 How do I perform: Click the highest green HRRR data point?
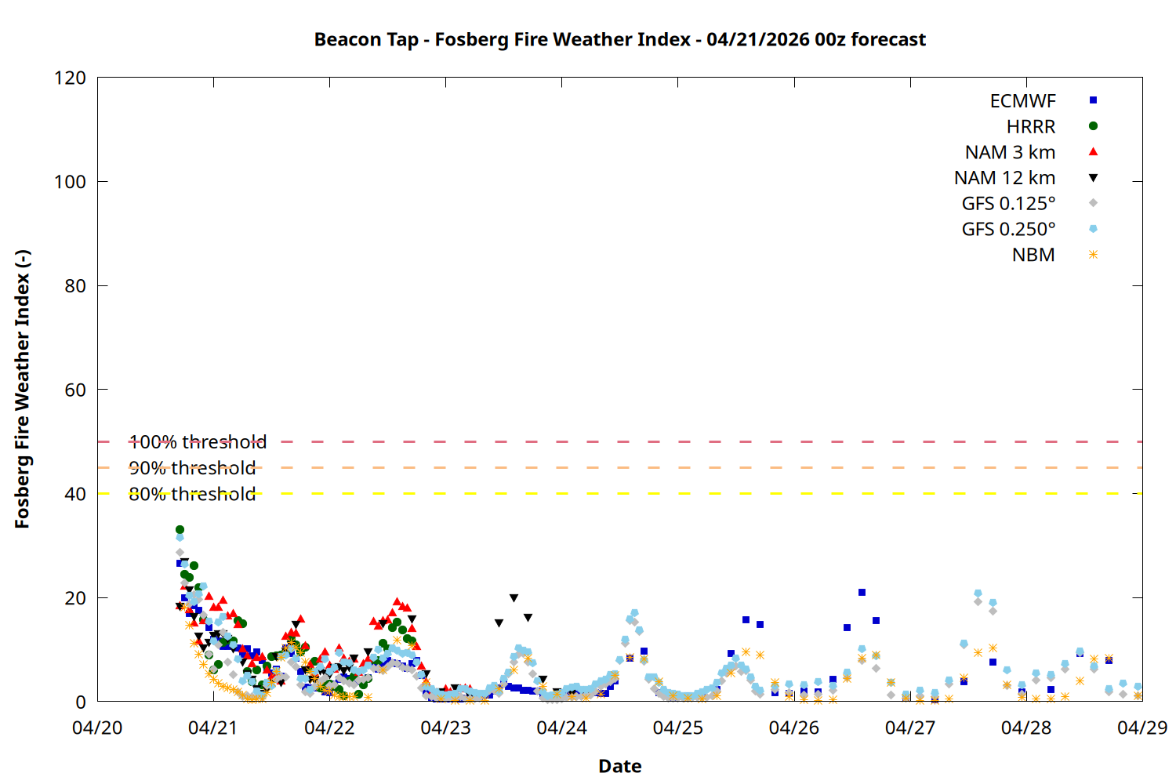click(180, 530)
